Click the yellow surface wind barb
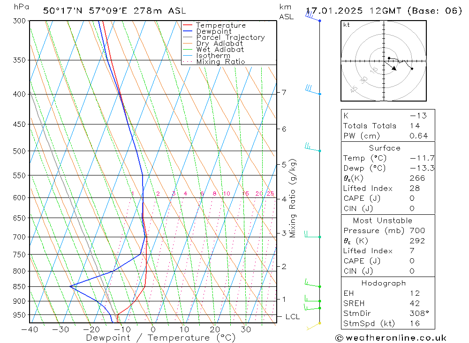Viewport: 469px width, 343px height. point(314,326)
